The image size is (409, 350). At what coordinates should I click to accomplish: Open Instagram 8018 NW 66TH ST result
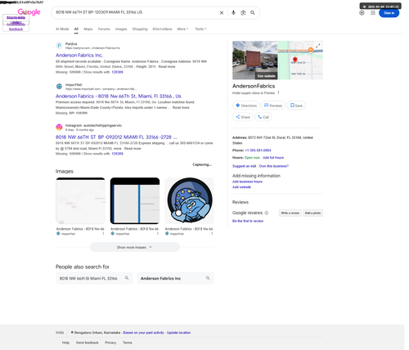(x=116, y=137)
